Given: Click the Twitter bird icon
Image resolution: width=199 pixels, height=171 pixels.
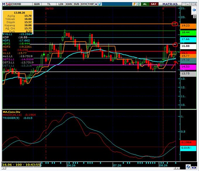Looking at the screenshot, I should (x=100, y=4).
